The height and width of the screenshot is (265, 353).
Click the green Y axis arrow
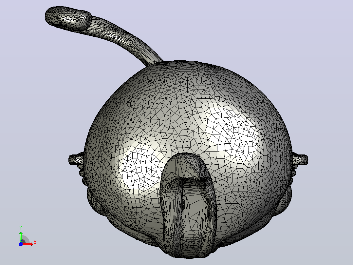pos(21,237)
